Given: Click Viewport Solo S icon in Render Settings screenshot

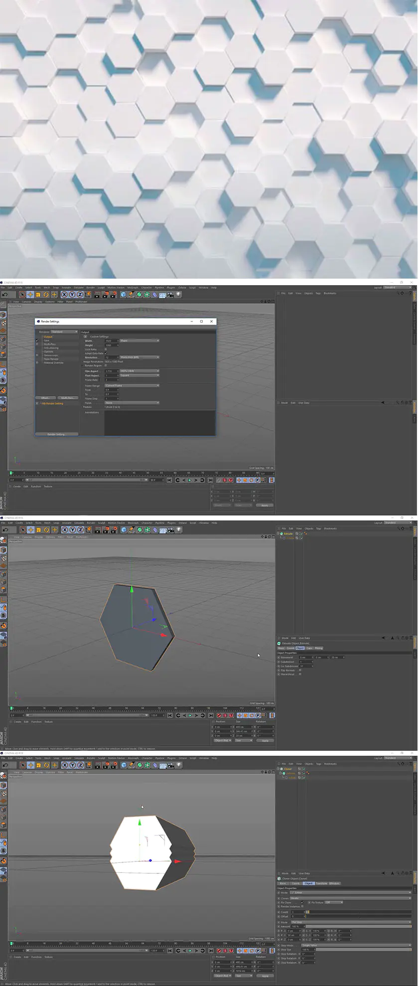Looking at the screenshot, I should click(3, 380).
